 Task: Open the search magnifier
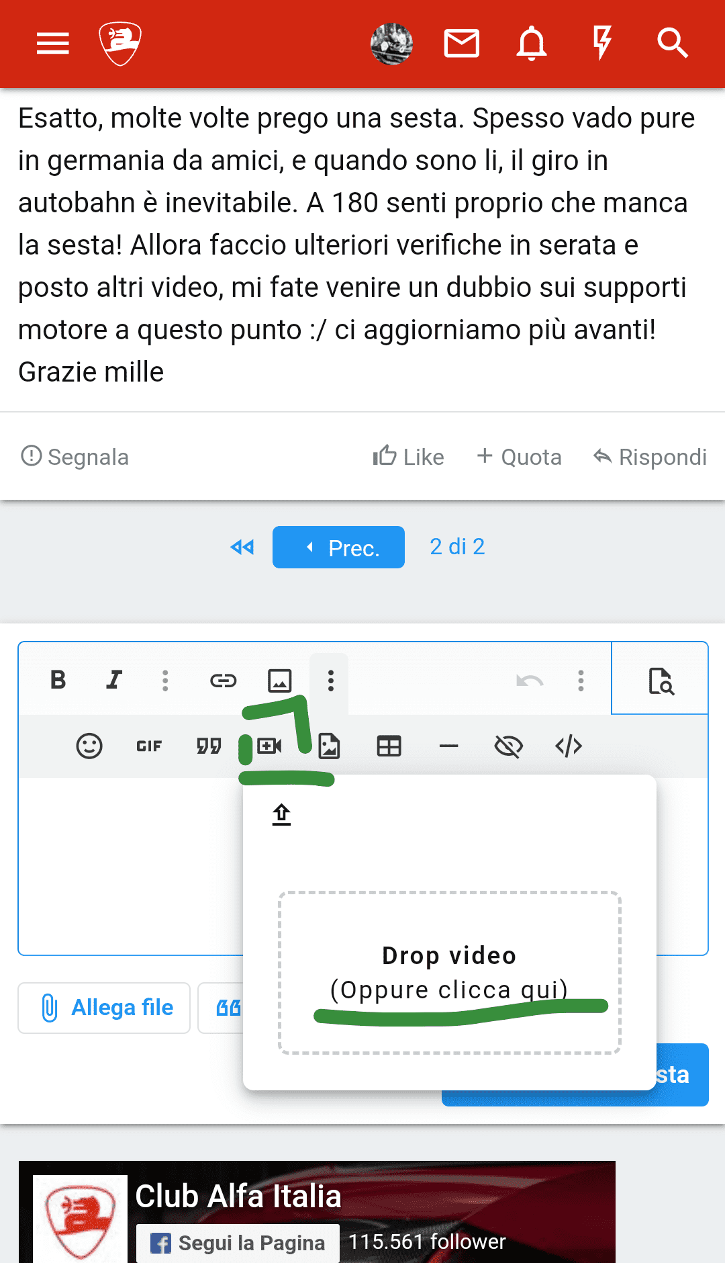(672, 44)
